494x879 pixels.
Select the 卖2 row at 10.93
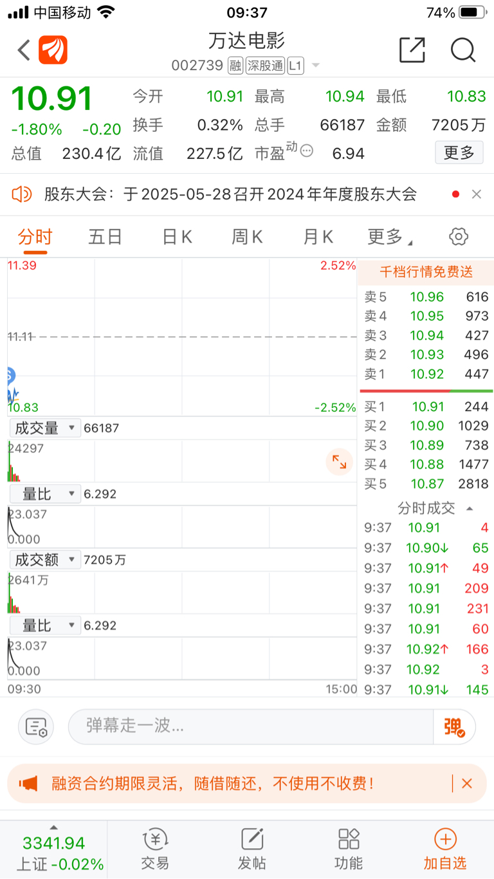[x=426, y=355]
